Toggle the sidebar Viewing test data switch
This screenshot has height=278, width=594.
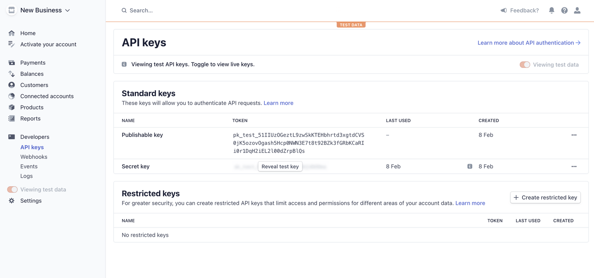[12, 190]
